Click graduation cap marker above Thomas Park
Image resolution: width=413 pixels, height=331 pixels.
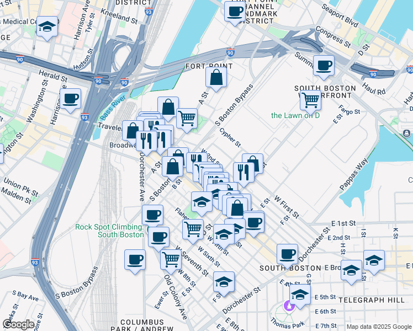[299, 294]
